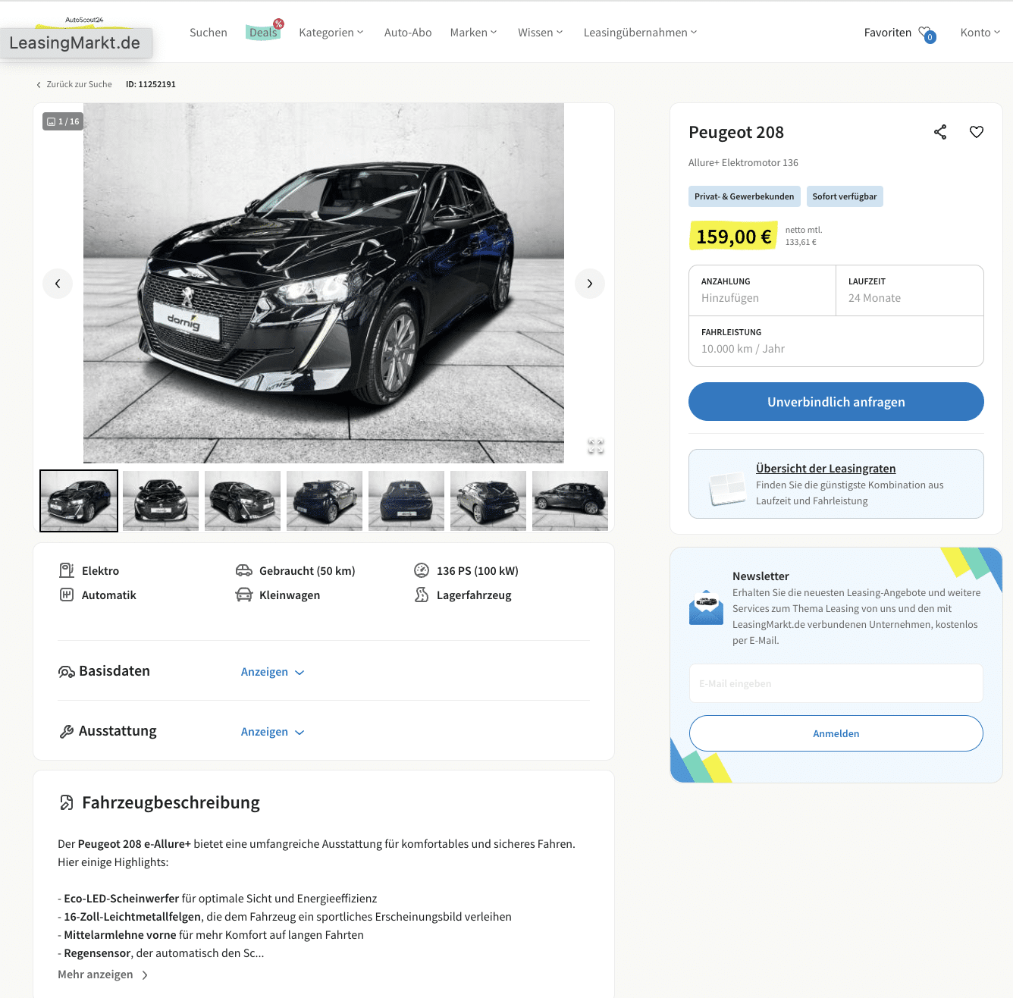Click the netto mtl. 133,61 € text
The height and width of the screenshot is (998, 1013).
pos(804,236)
